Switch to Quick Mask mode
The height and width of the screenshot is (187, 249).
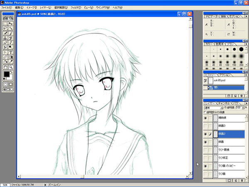(11, 84)
